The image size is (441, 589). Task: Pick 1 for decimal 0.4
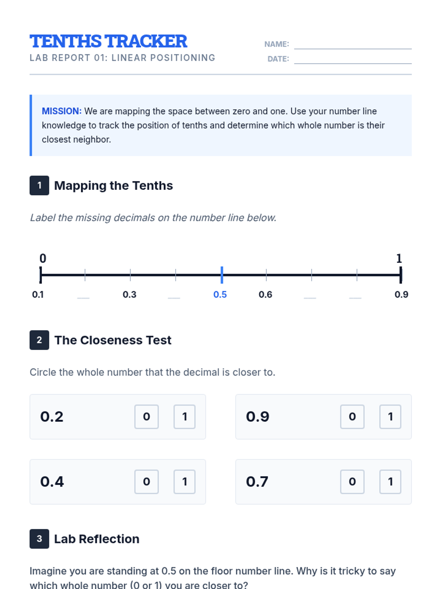pos(184,482)
